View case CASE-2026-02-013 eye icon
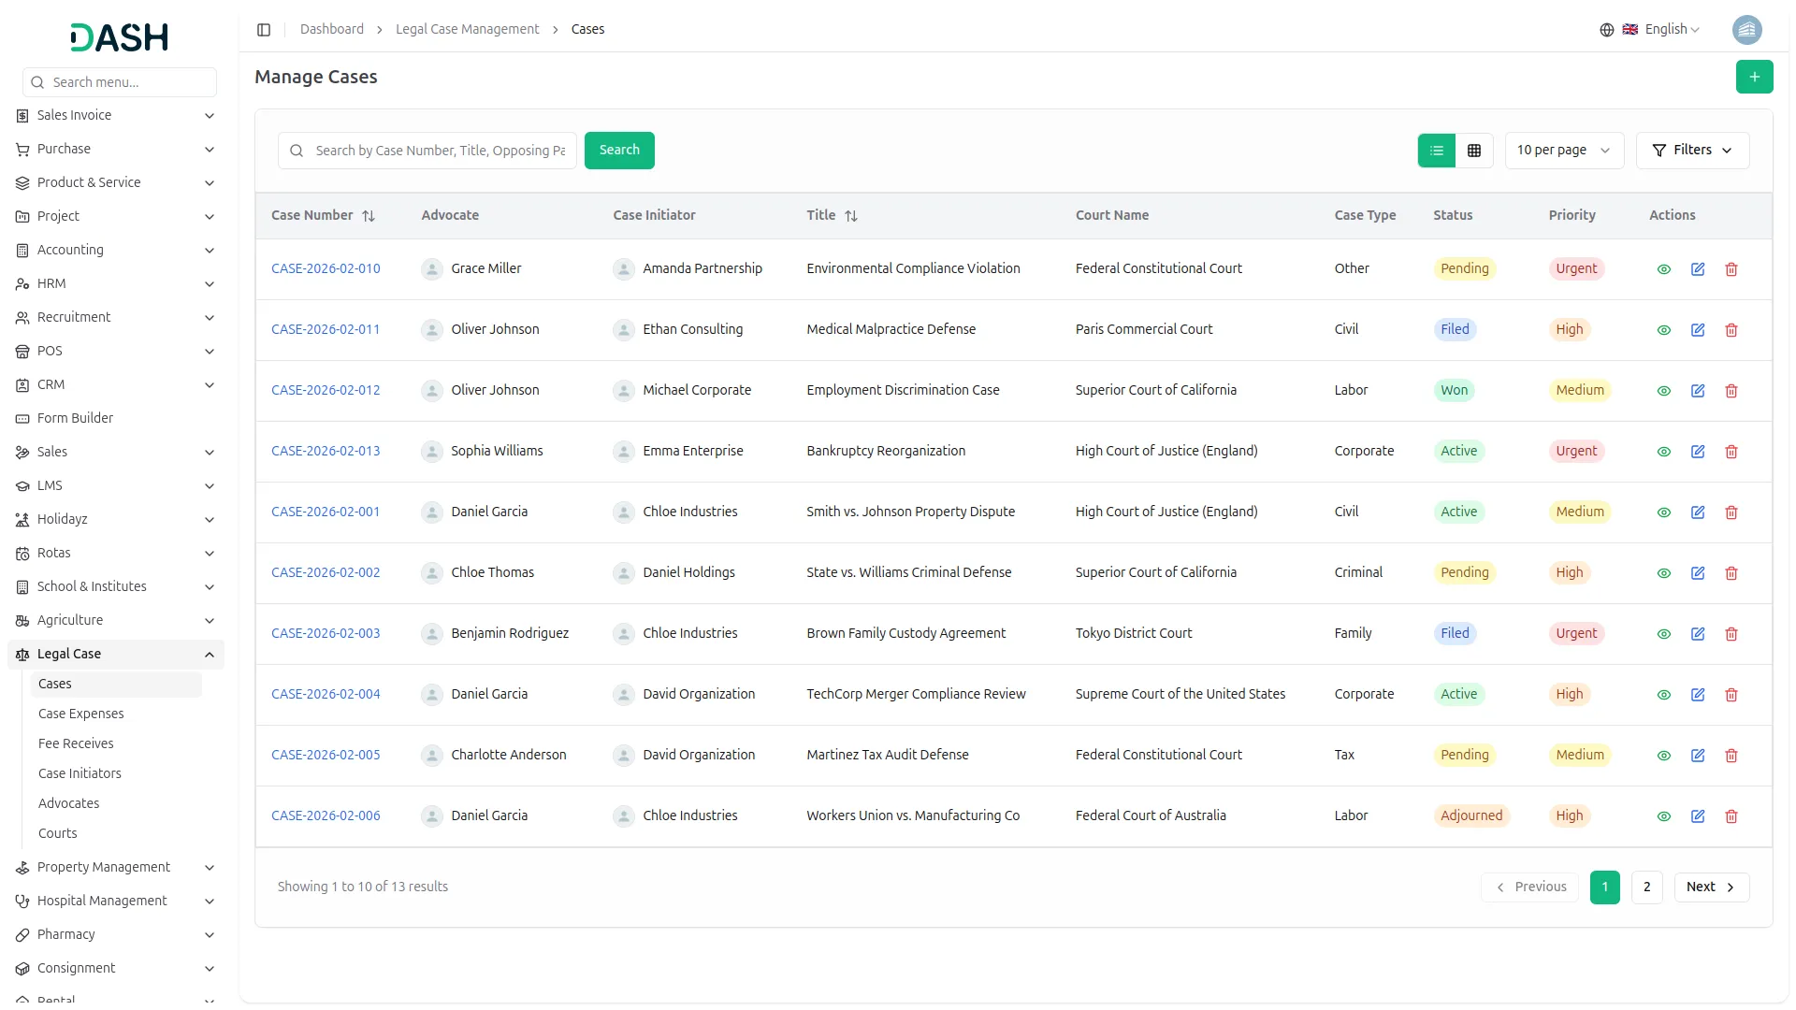This screenshot has width=1796, height=1010. (1663, 452)
